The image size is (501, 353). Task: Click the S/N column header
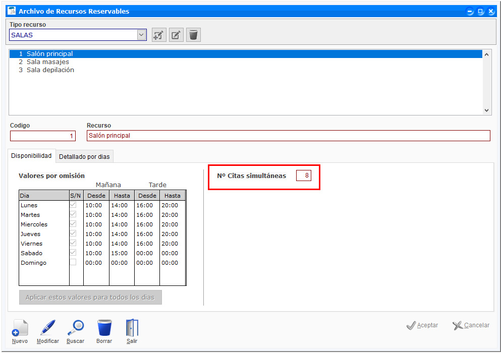pyautogui.click(x=76, y=196)
